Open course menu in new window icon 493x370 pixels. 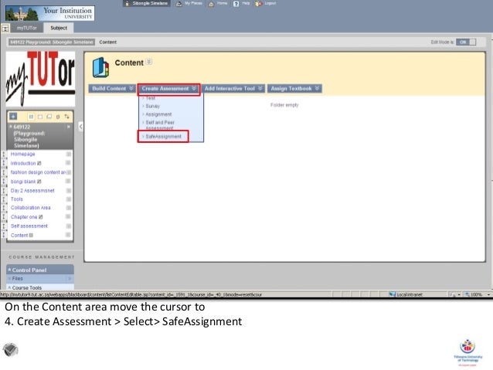point(49,117)
